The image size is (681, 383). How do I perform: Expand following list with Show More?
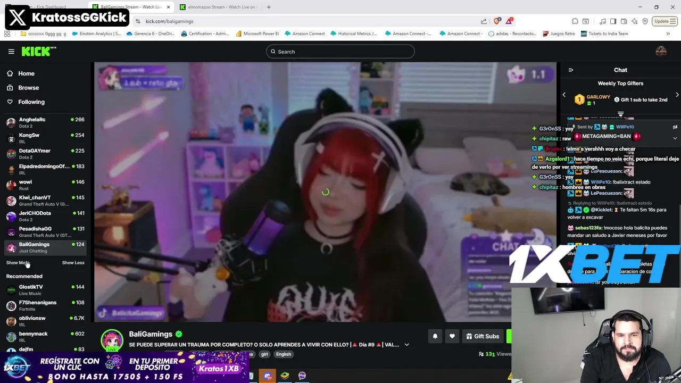click(18, 263)
